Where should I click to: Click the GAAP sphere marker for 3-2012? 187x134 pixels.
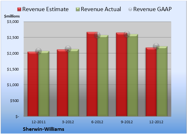coord(68,49)
